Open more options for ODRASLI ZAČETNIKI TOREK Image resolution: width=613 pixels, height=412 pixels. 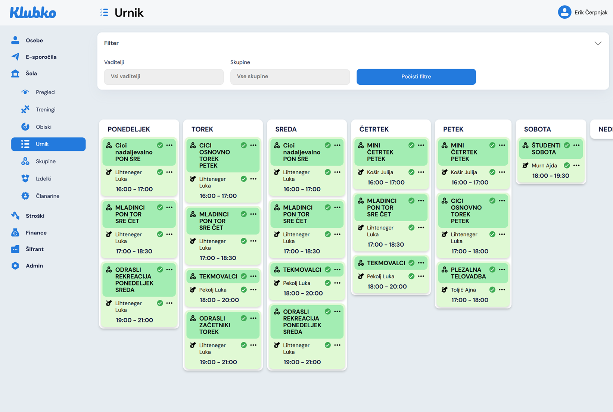pyautogui.click(x=253, y=318)
